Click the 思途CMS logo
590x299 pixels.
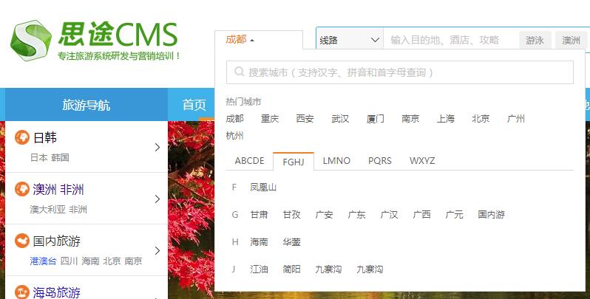(95, 40)
